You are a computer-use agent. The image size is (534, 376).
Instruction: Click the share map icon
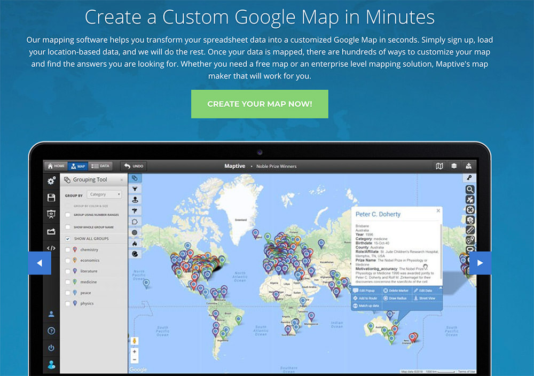point(51,232)
